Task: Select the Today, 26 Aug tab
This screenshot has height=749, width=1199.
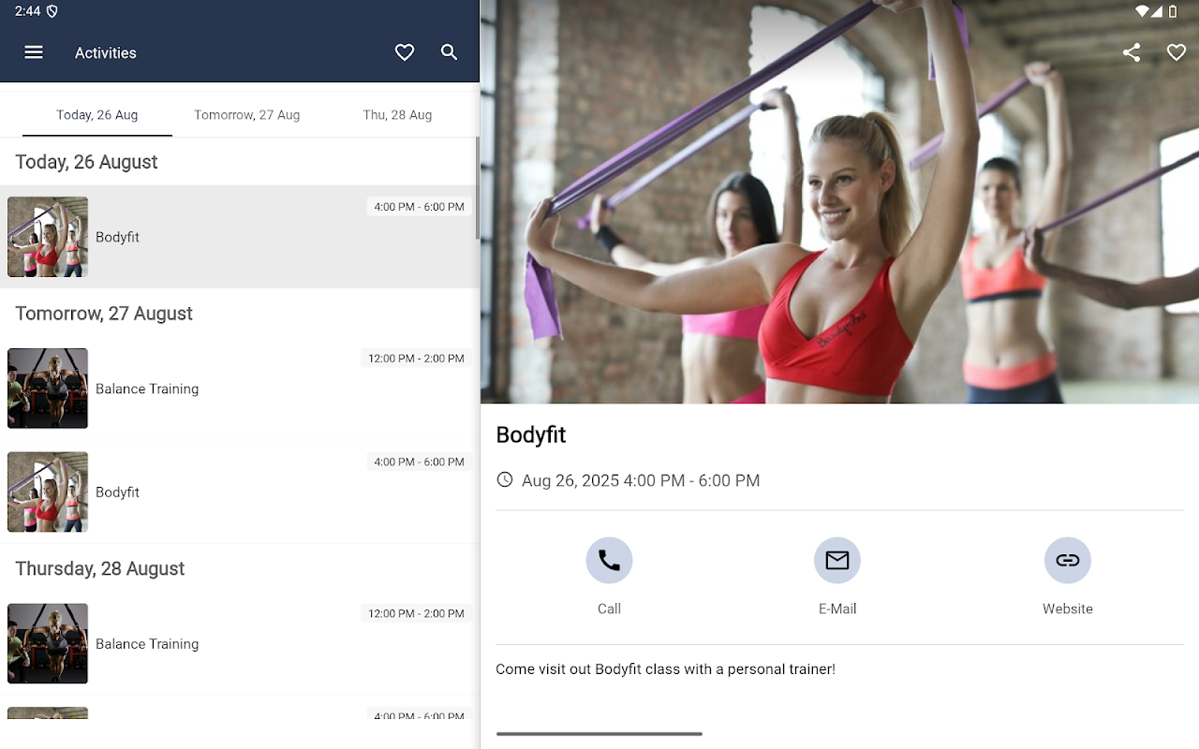Action: coord(97,114)
